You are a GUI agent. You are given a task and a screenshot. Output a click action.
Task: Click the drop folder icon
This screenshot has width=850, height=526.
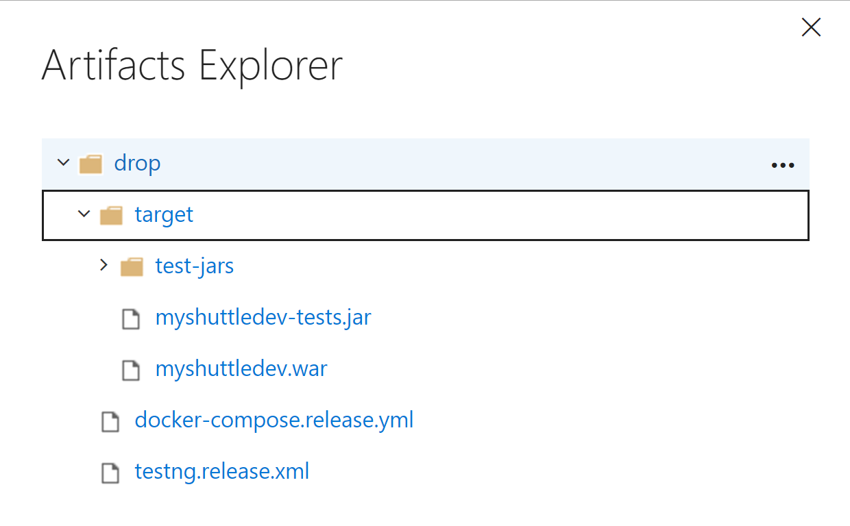pos(90,164)
